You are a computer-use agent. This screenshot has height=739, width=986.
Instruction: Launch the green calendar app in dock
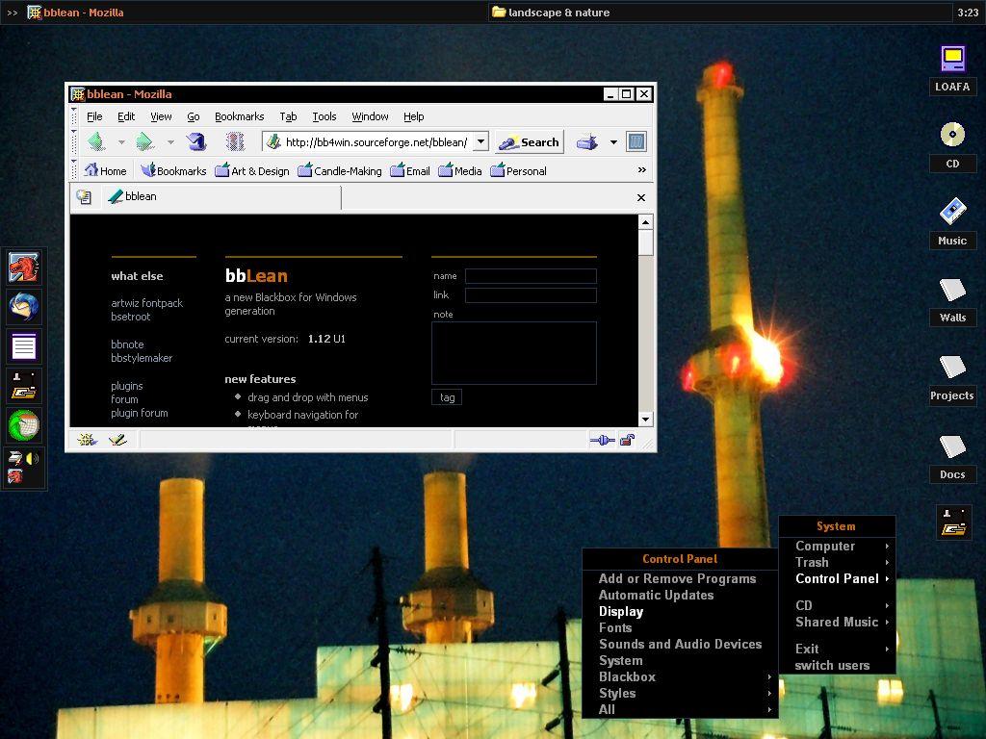24,425
